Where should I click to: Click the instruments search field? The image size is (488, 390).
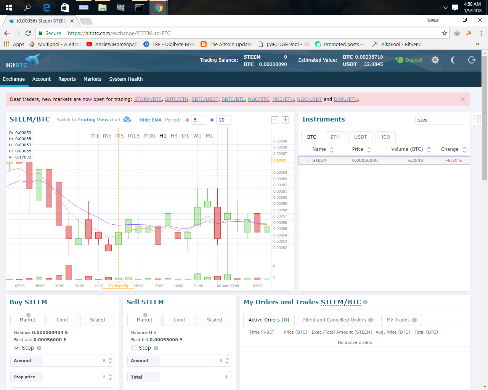pos(440,120)
